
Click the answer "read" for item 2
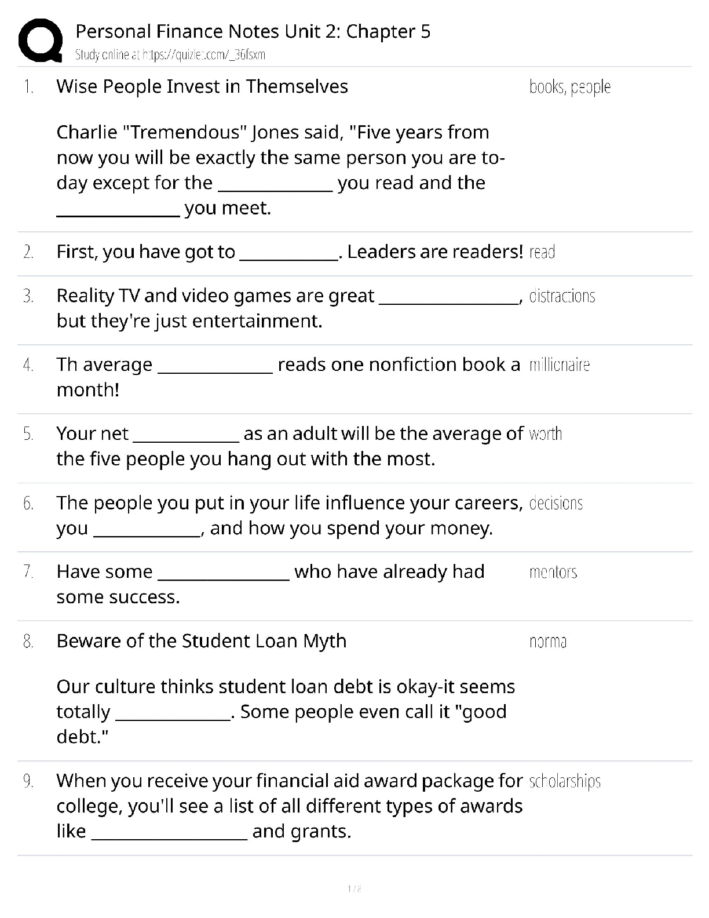coord(542,252)
